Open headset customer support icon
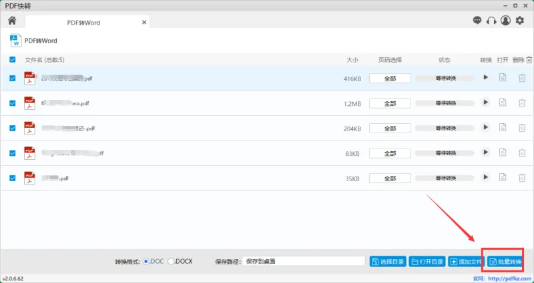This screenshot has width=534, height=283. (x=491, y=21)
